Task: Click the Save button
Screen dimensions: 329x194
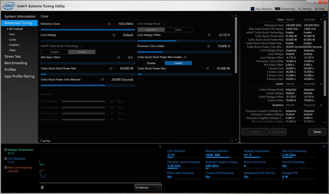Action: (317, 132)
